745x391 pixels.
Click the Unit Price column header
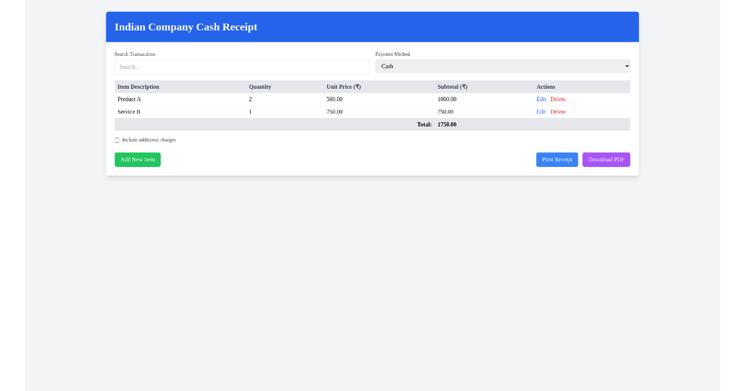[343, 87]
